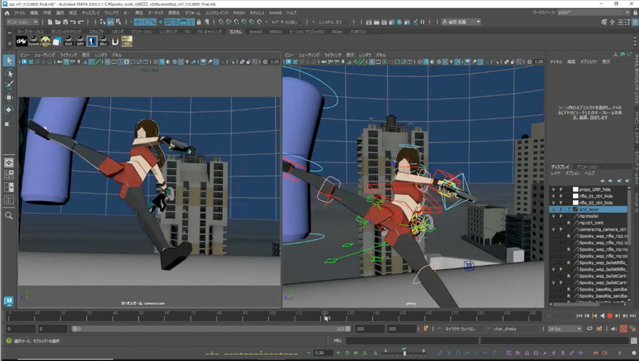Click the dW shelf icon

coord(22,41)
